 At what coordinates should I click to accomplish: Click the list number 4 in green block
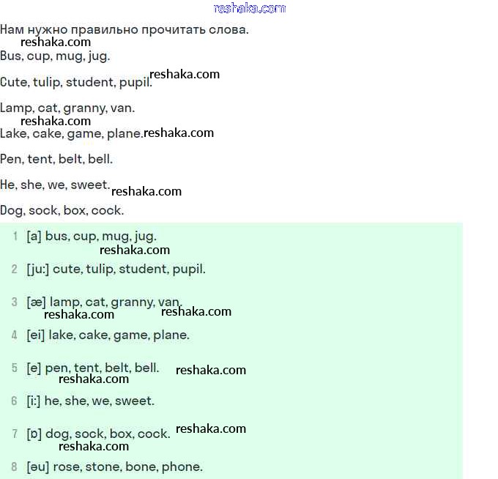[15, 335]
